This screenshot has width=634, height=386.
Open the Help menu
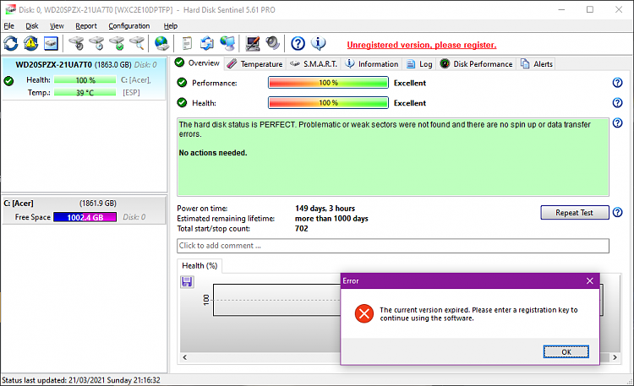point(171,26)
